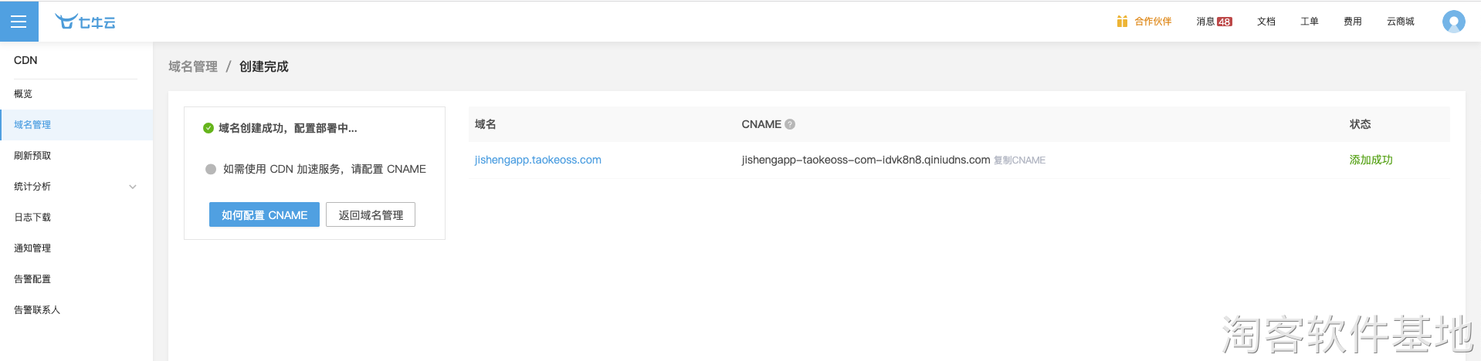Screen dimensions: 1481x361
Task: Expand the 统计分析 submenu chevron
Action: 133,187
